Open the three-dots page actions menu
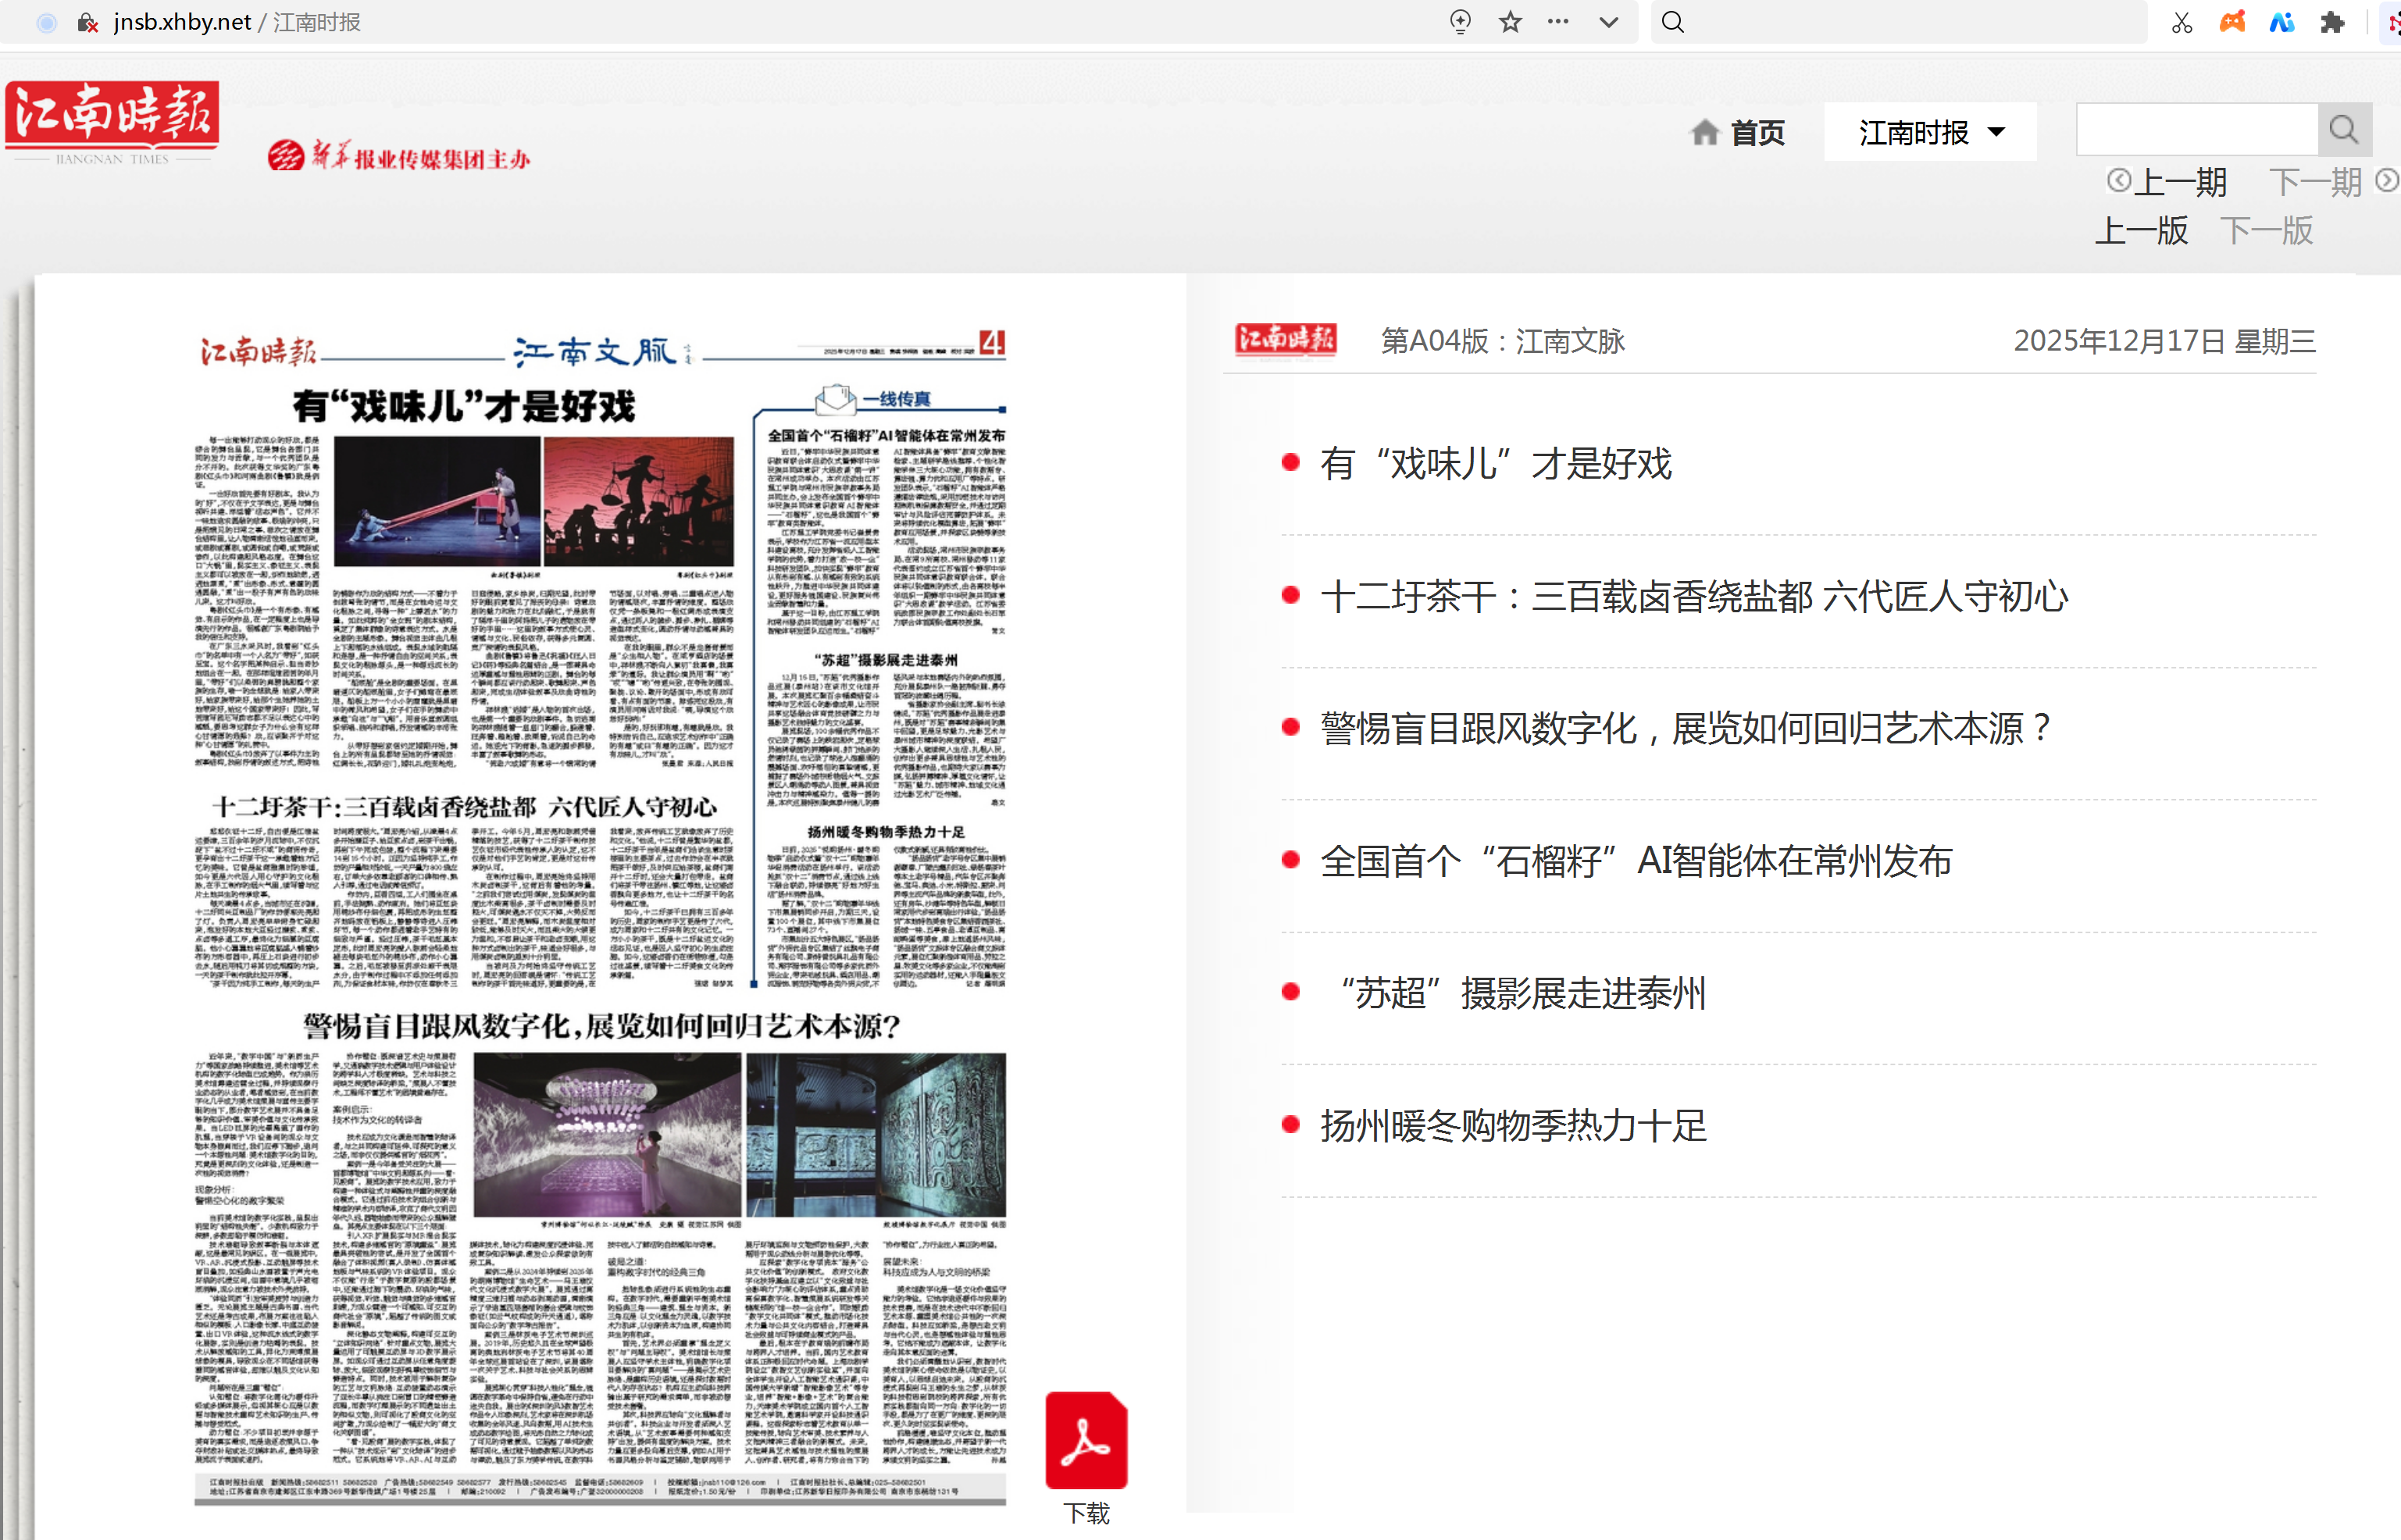2401x1540 pixels. point(1558,22)
